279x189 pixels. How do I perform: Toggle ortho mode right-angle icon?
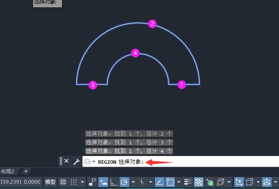114,182
